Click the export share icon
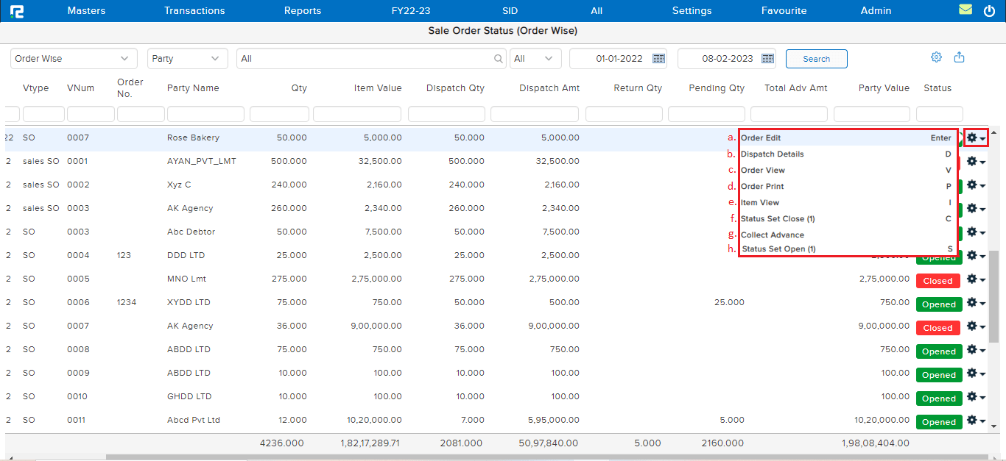The image size is (1006, 461). 959,57
